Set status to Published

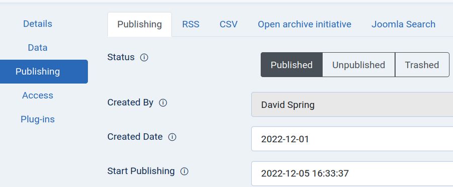291,65
